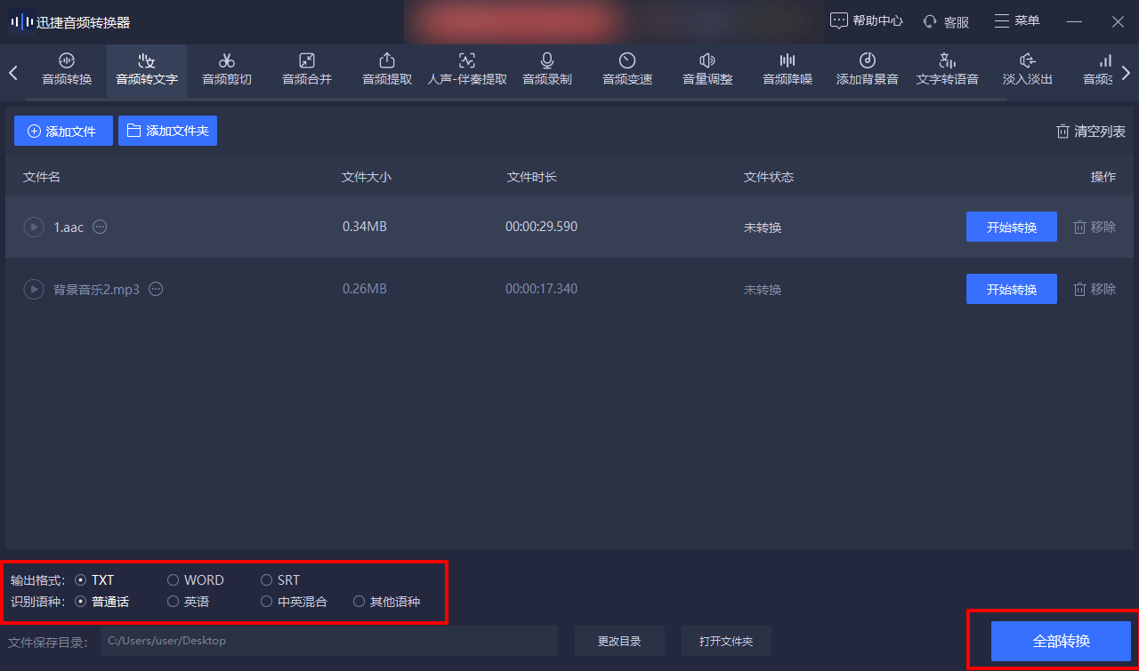
Task: Choose 其他语种 recognition language
Action: tap(386, 602)
